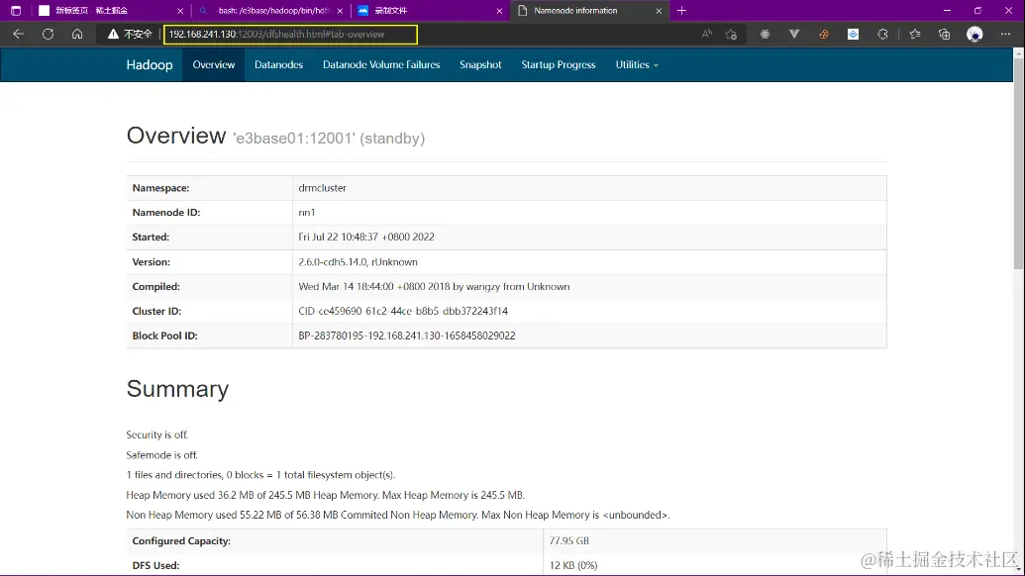Open Datanode Volume Failures page
This screenshot has height=576, width=1025.
pos(381,64)
